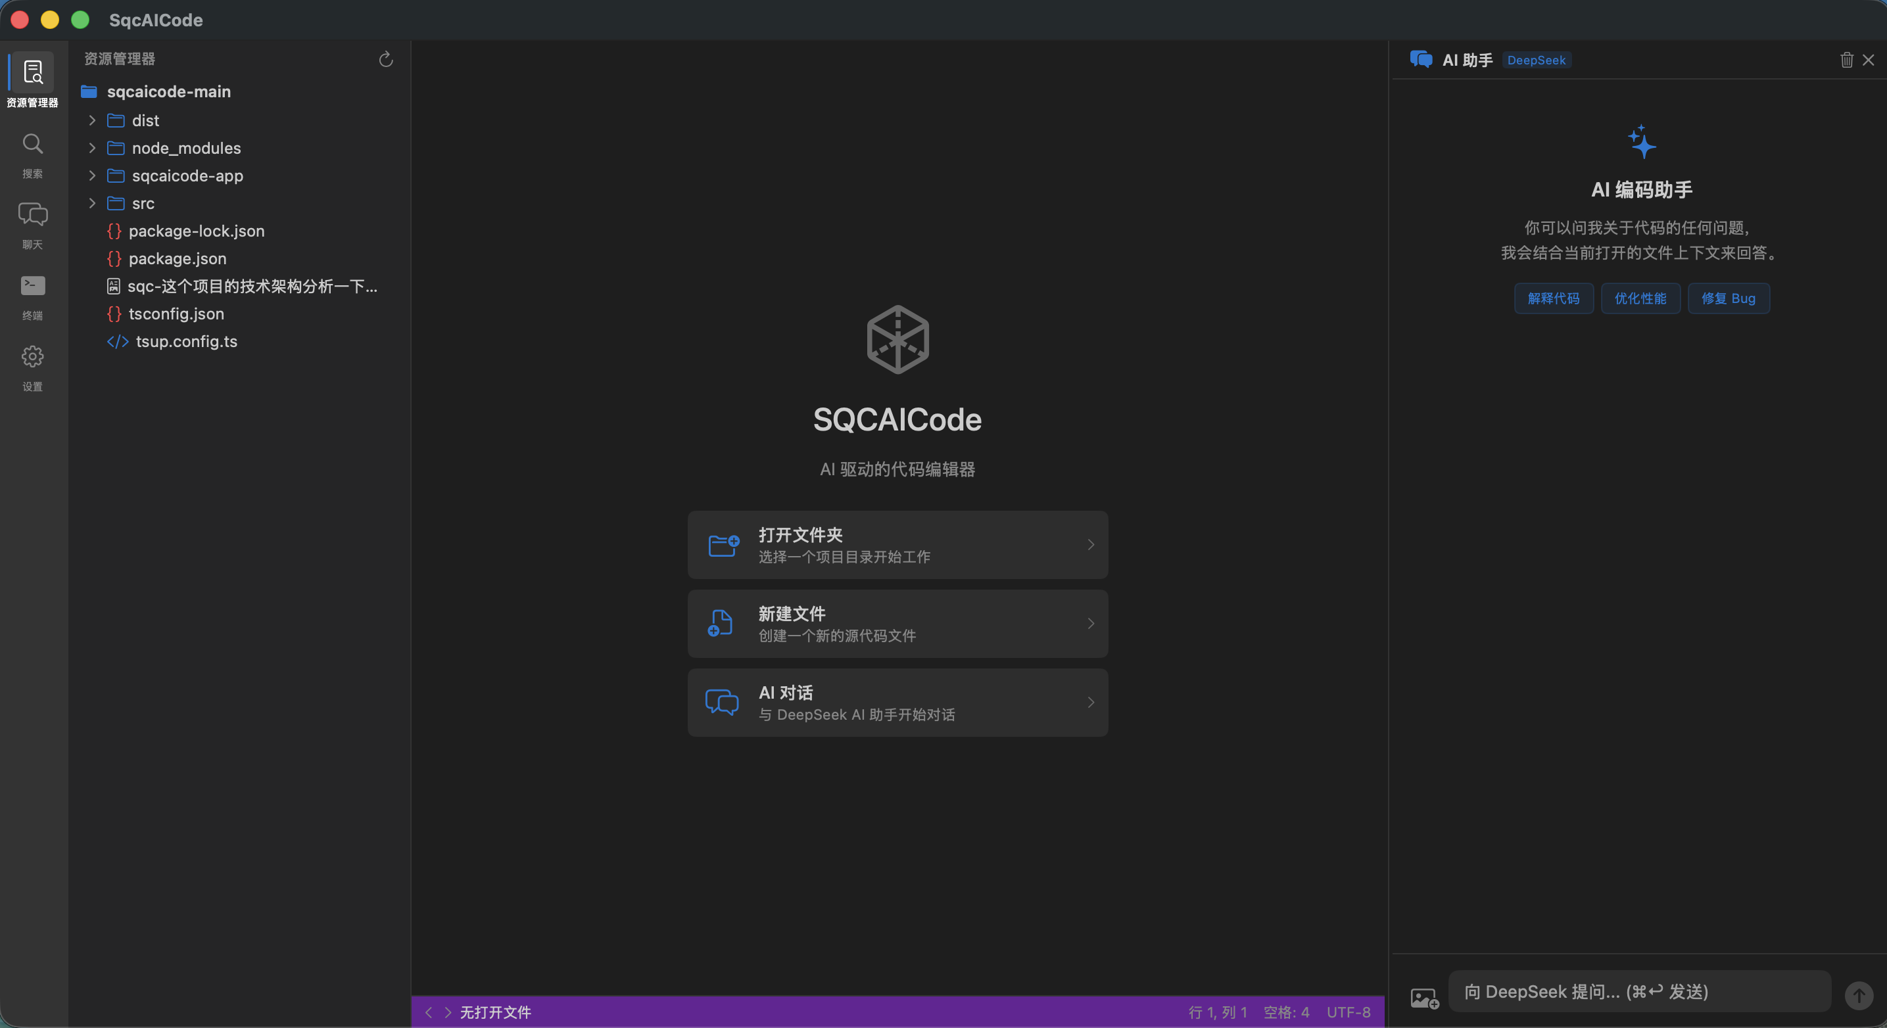Click the dist folder icon
1887x1028 pixels.
tap(116, 120)
